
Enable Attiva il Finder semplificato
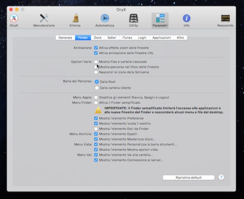[96, 103]
